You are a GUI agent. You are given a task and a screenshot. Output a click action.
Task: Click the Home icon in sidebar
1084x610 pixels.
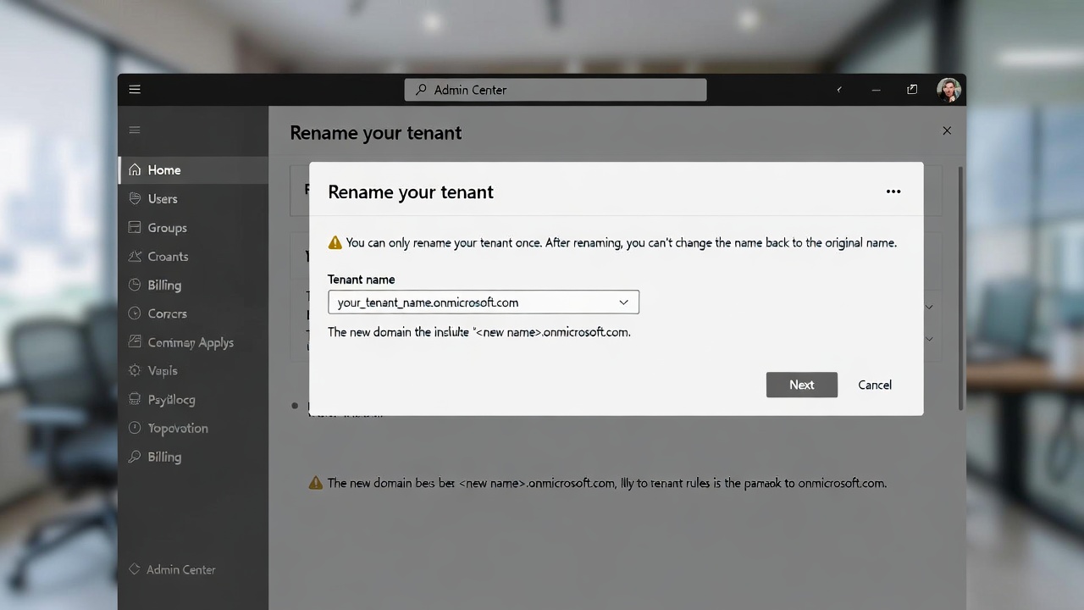pos(135,170)
